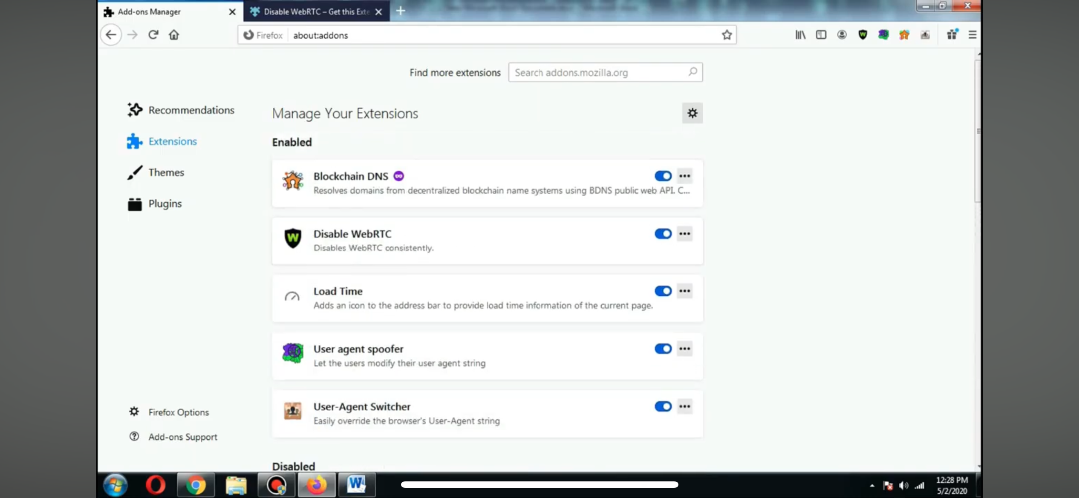This screenshot has height=498, width=1079.
Task: Bookmark this page with the star icon
Action: (727, 35)
